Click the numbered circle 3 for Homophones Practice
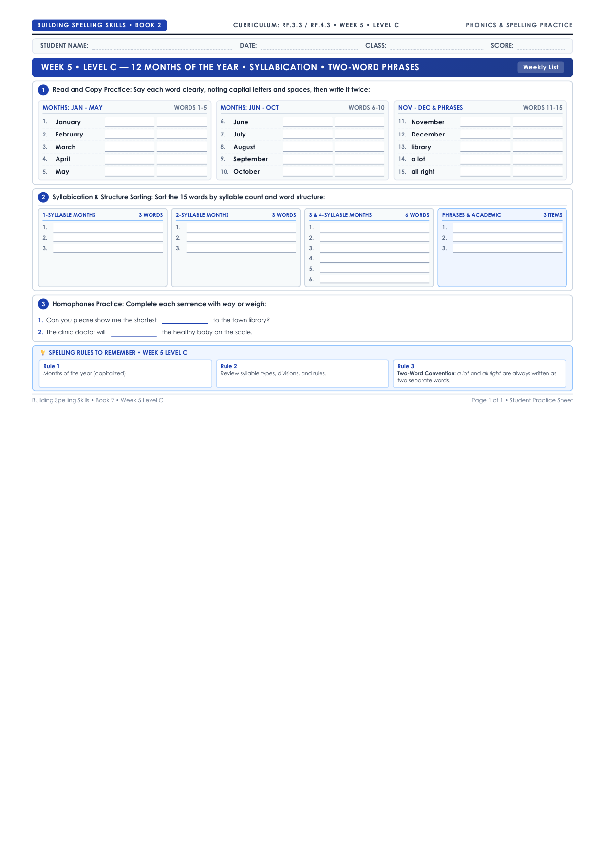This screenshot has height=855, width=604. point(43,304)
